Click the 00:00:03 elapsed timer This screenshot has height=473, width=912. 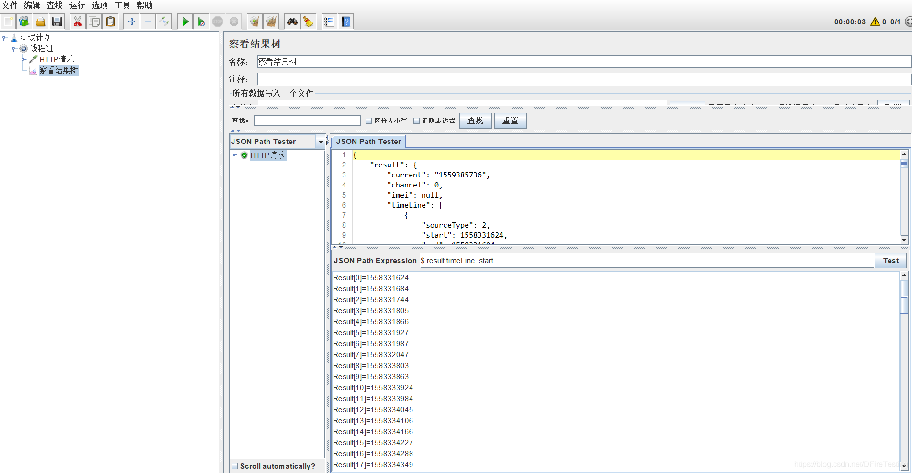click(x=850, y=22)
